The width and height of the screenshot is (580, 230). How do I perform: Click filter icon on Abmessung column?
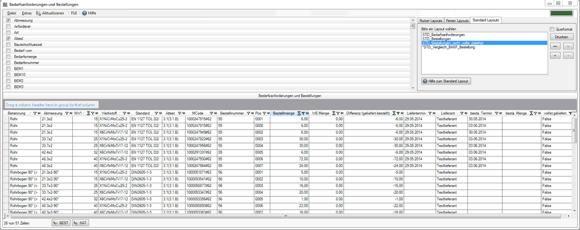(x=66, y=113)
